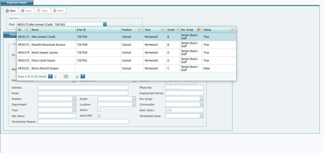324x153 pixels.
Task: Select the row for Hibo Axmed C/laahi
Action: 126,37
